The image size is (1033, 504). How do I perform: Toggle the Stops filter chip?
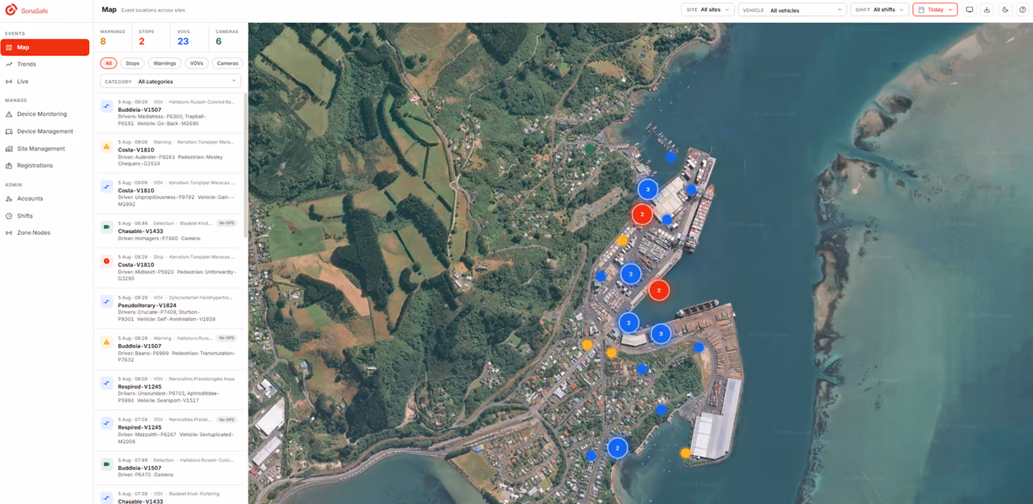coord(132,63)
